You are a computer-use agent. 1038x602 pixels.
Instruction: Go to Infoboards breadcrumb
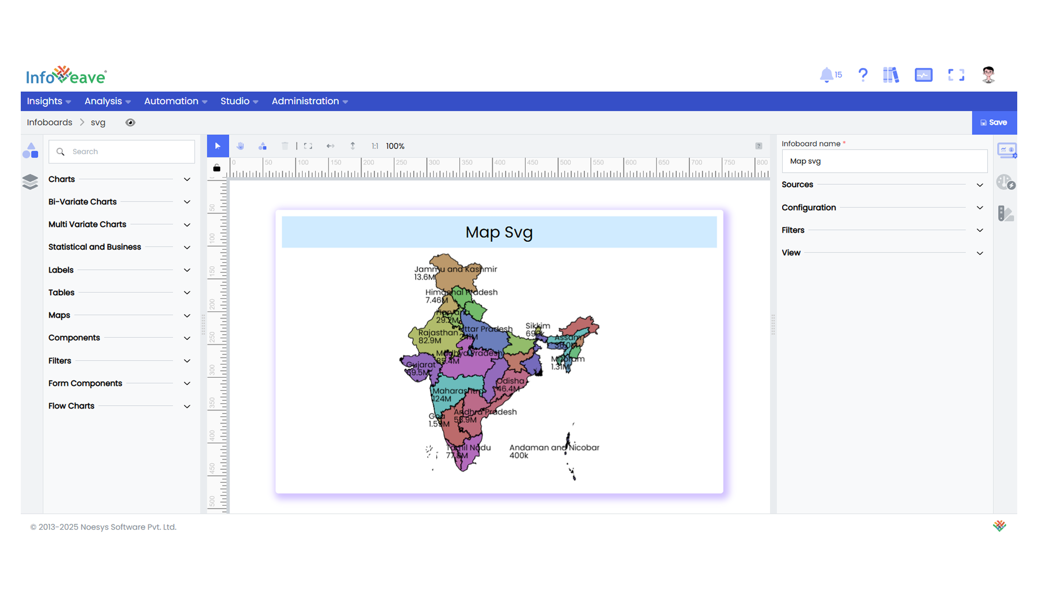pos(50,122)
